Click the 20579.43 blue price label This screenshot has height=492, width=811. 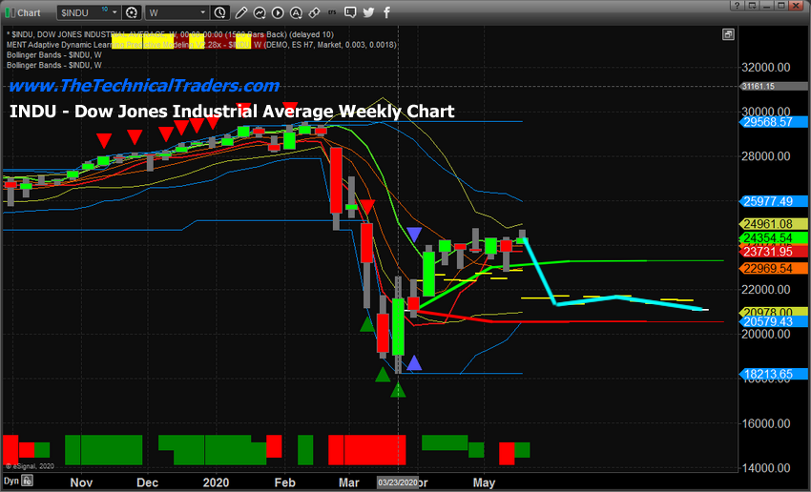(x=773, y=321)
